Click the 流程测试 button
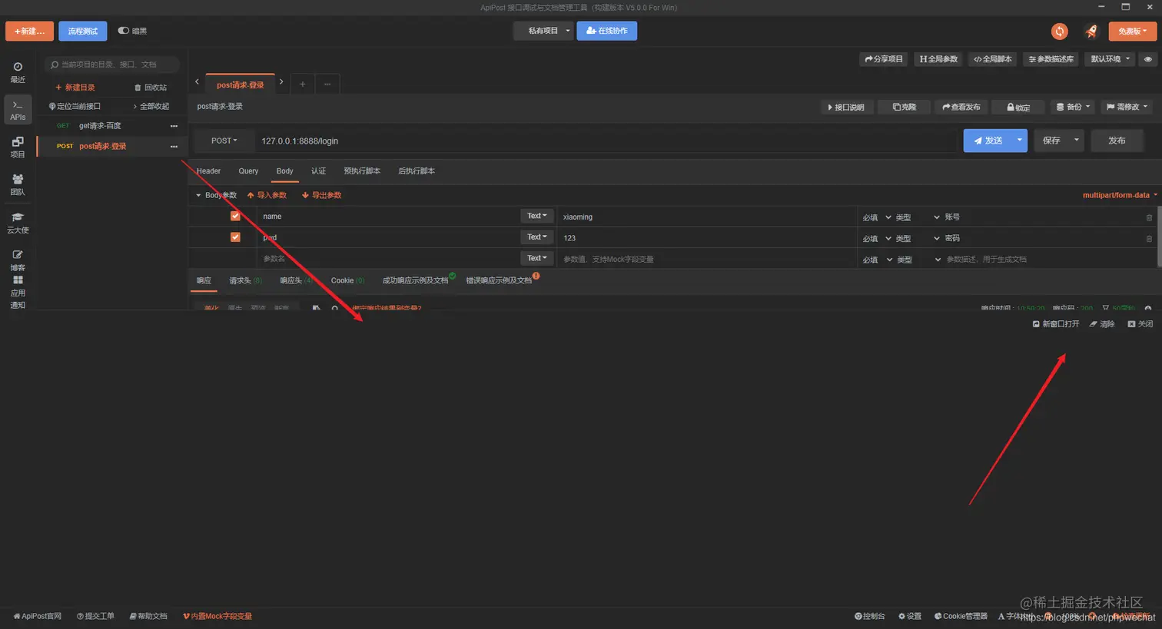The image size is (1162, 629). 82,31
